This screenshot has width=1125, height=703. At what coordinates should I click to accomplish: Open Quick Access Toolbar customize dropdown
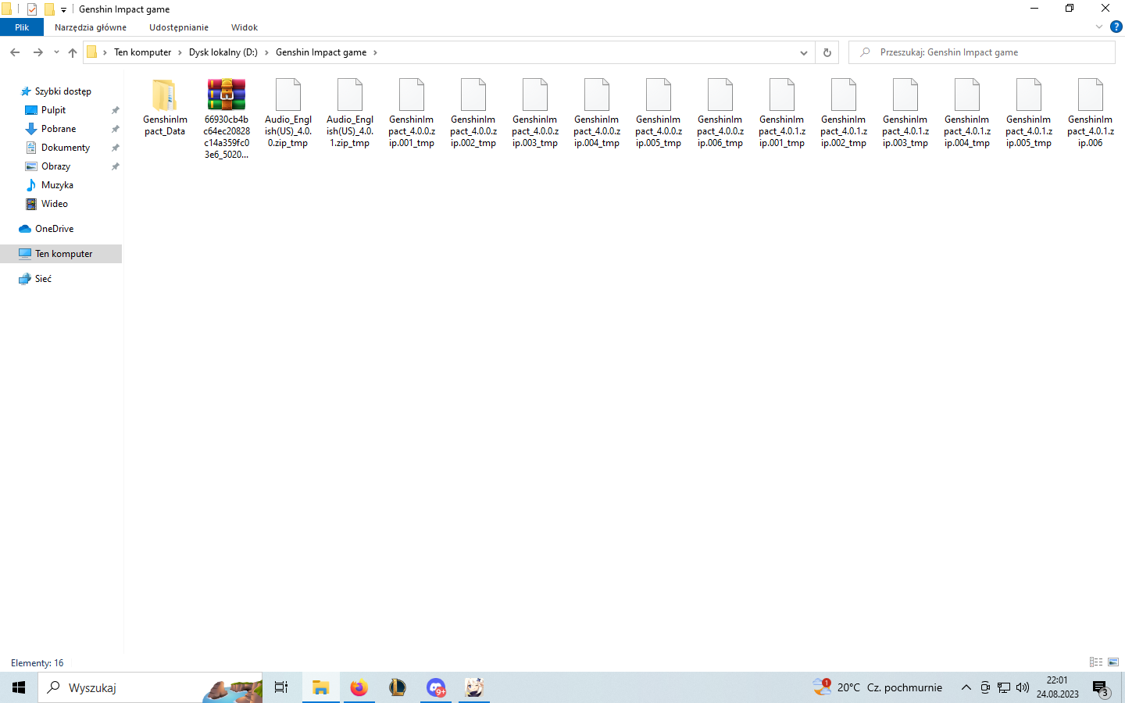(63, 9)
